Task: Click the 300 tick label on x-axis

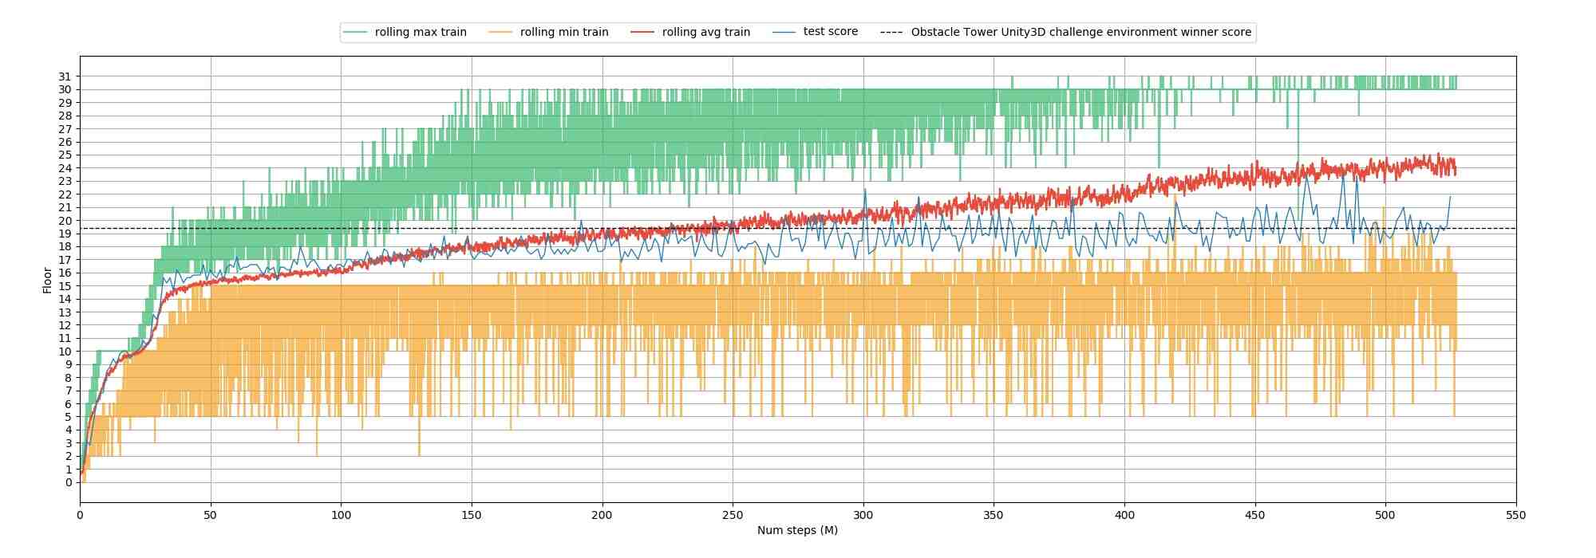Action: (x=863, y=515)
